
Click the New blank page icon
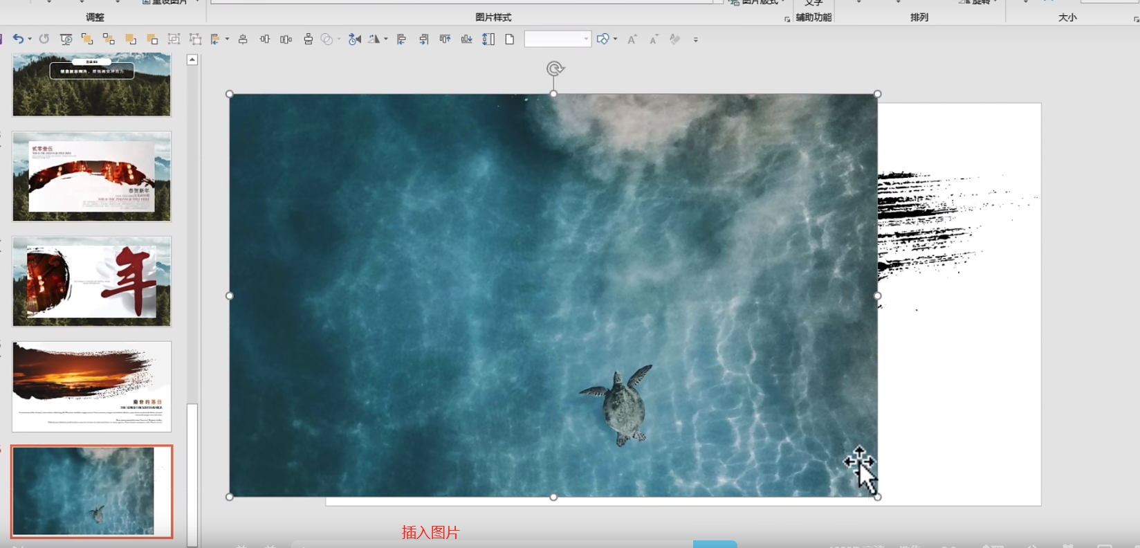click(510, 39)
